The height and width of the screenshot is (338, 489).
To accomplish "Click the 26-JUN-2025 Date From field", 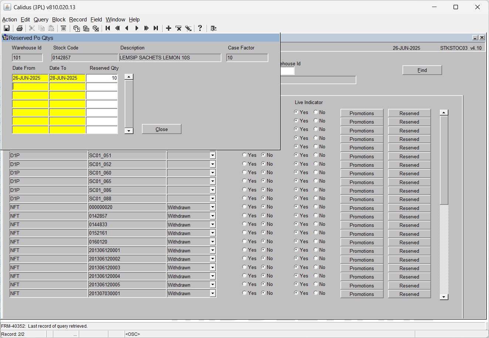I will coord(30,78).
